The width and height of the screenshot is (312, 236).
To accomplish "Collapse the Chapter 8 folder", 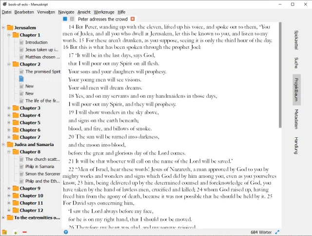I will [9, 152].
